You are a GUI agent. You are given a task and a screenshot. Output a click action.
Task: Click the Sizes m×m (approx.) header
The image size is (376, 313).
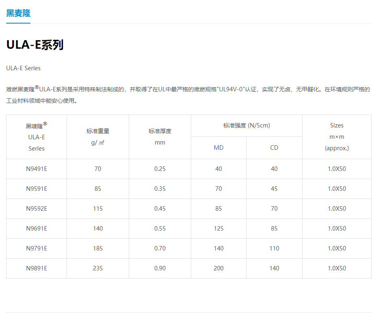[x=337, y=137]
